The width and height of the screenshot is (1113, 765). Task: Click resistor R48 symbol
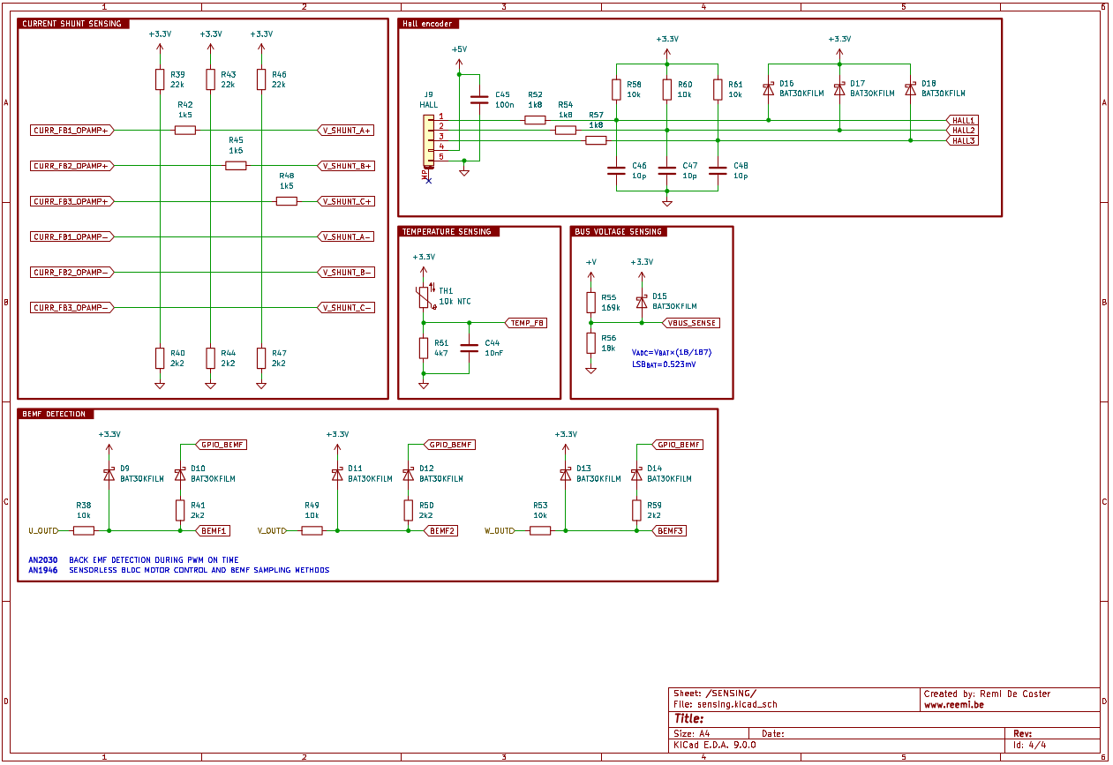287,201
